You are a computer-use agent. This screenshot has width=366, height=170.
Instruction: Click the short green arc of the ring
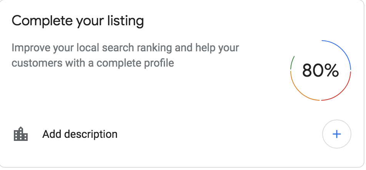[x=292, y=62]
